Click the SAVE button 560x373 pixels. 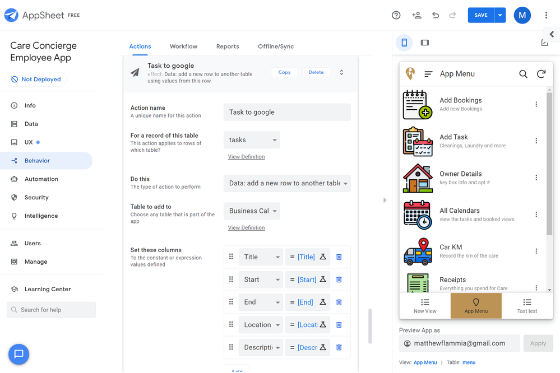tap(481, 15)
